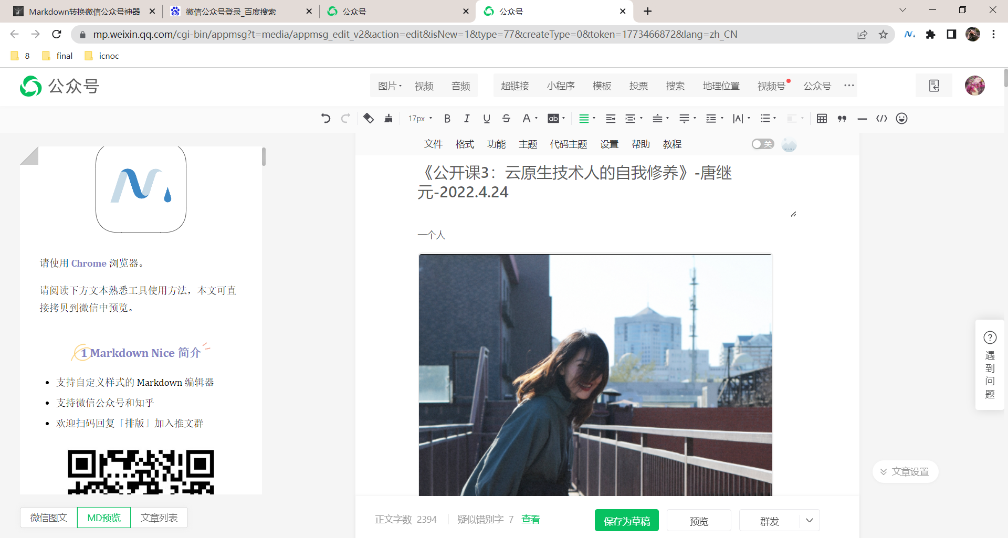Insert a horizontal divider line

click(x=862, y=119)
